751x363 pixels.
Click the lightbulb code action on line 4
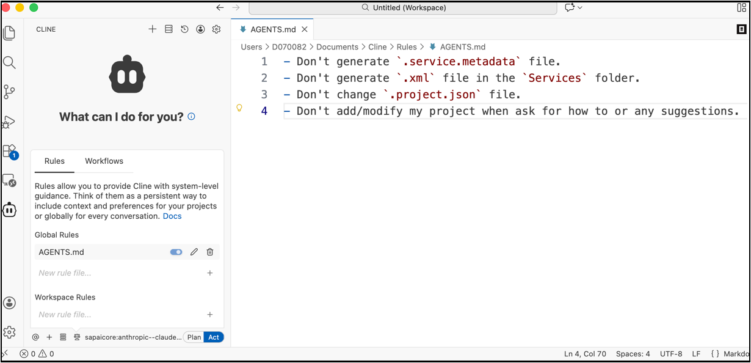[x=239, y=108]
